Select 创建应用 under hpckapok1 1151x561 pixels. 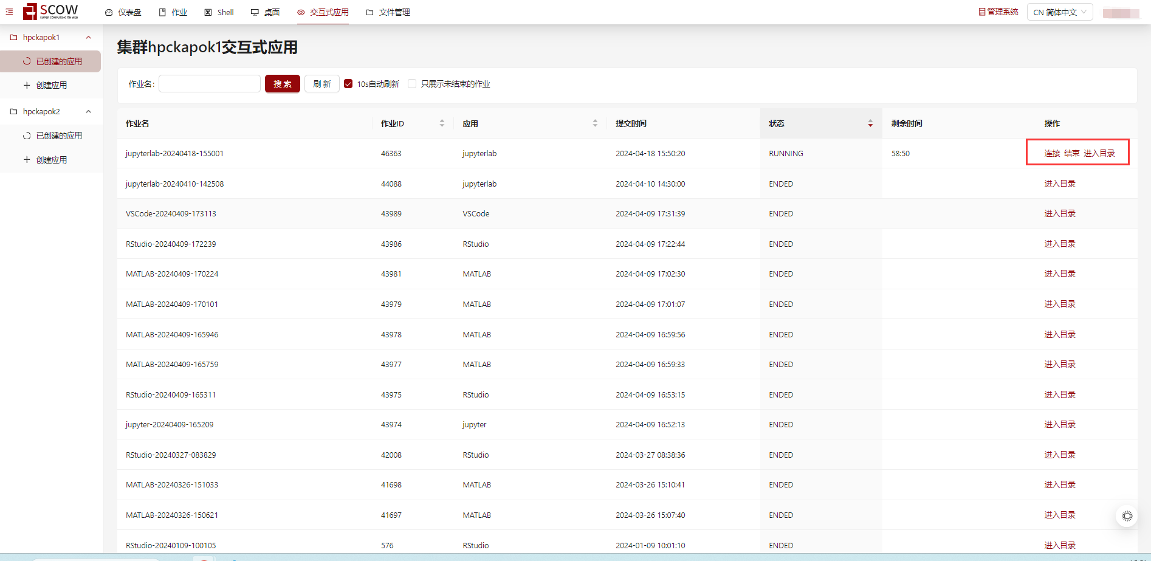[x=50, y=86]
